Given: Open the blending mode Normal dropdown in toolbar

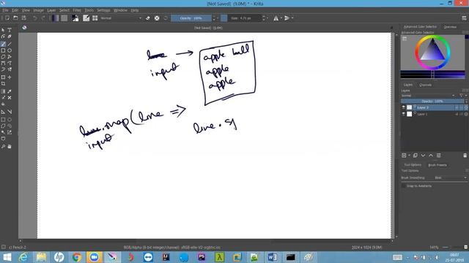Looking at the screenshot, I should [x=121, y=18].
